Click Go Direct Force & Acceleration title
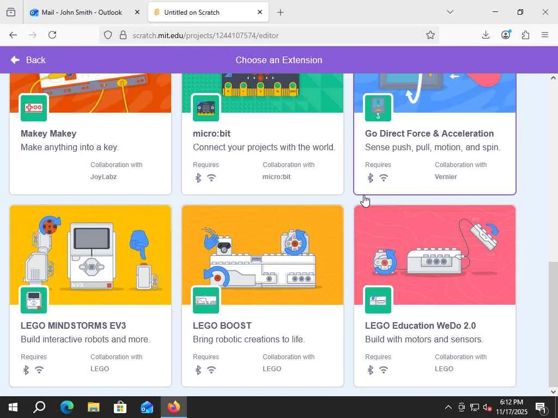This screenshot has width=558, height=418. coord(429,133)
